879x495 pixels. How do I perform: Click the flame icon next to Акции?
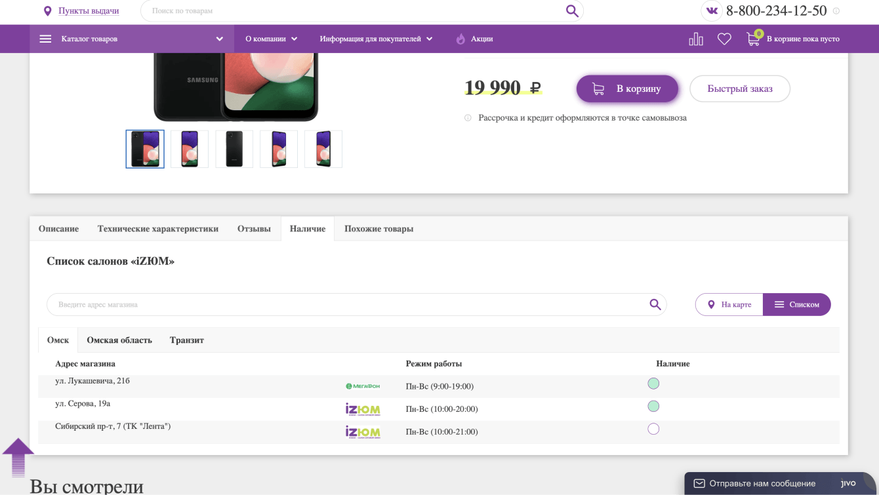tap(460, 39)
